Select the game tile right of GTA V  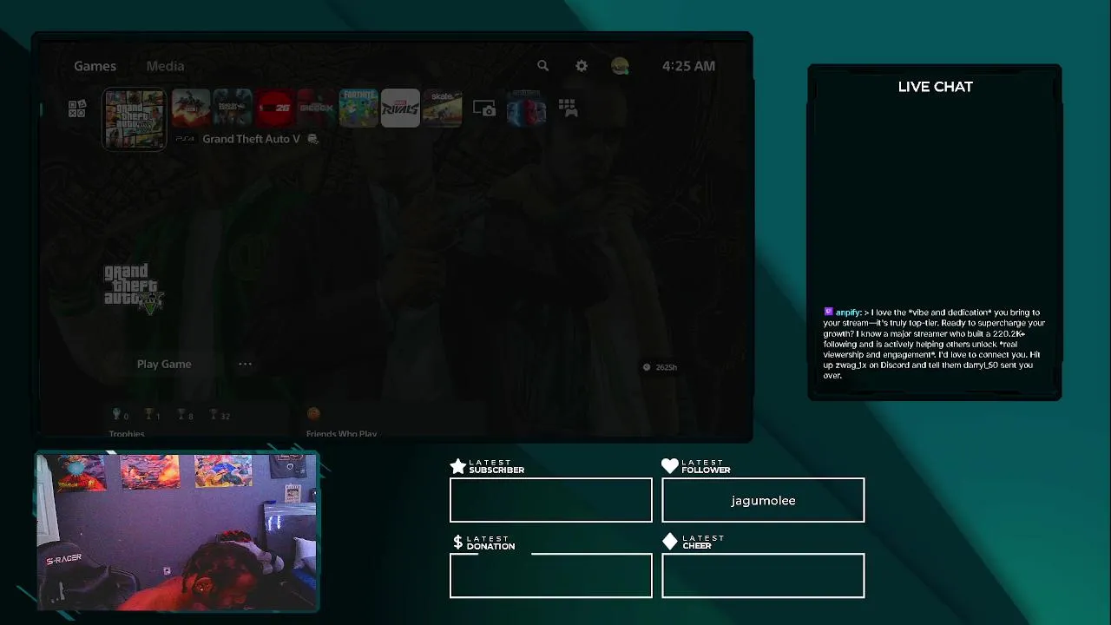pyautogui.click(x=191, y=109)
